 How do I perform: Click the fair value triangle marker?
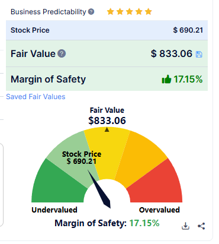point(107,129)
